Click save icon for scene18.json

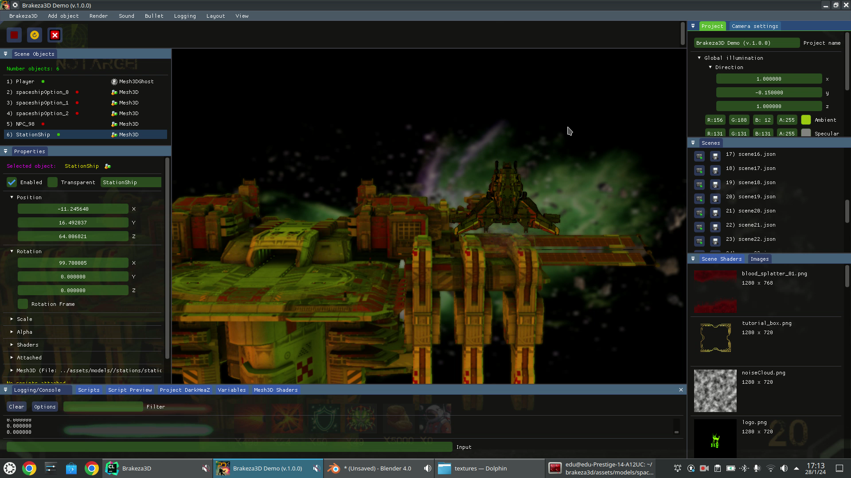click(715, 184)
